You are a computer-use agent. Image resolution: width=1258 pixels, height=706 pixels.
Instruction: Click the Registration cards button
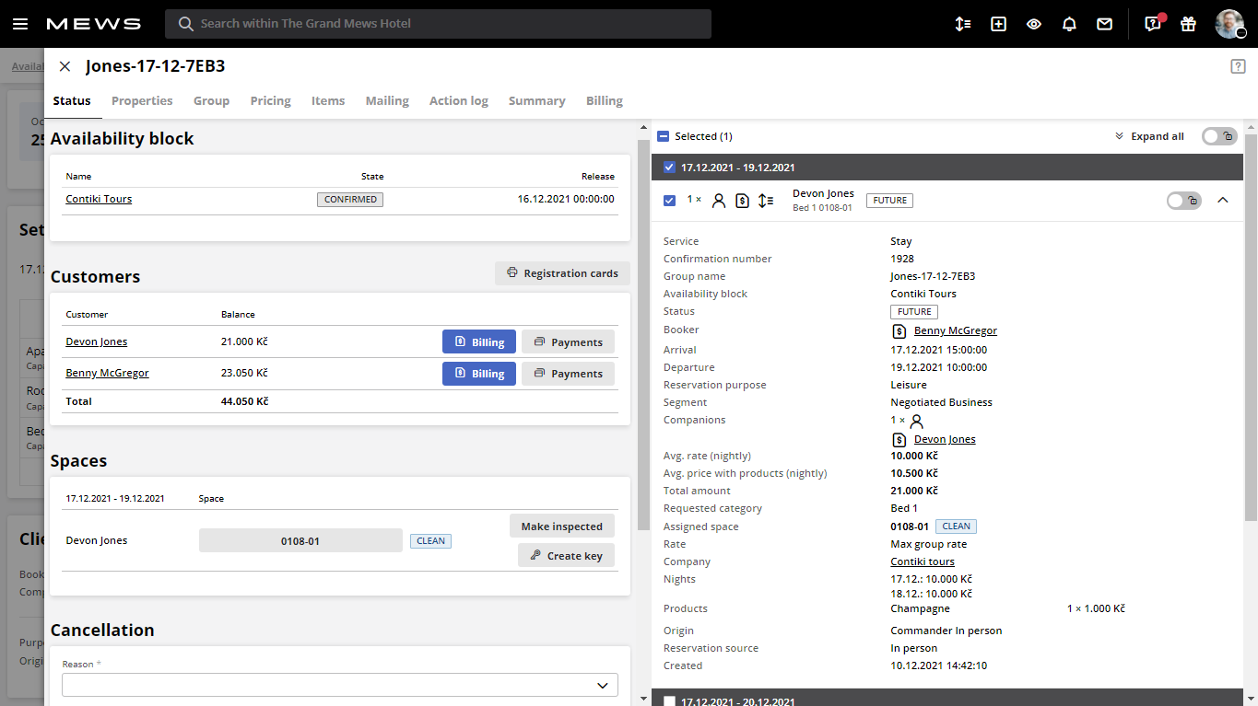(x=562, y=273)
